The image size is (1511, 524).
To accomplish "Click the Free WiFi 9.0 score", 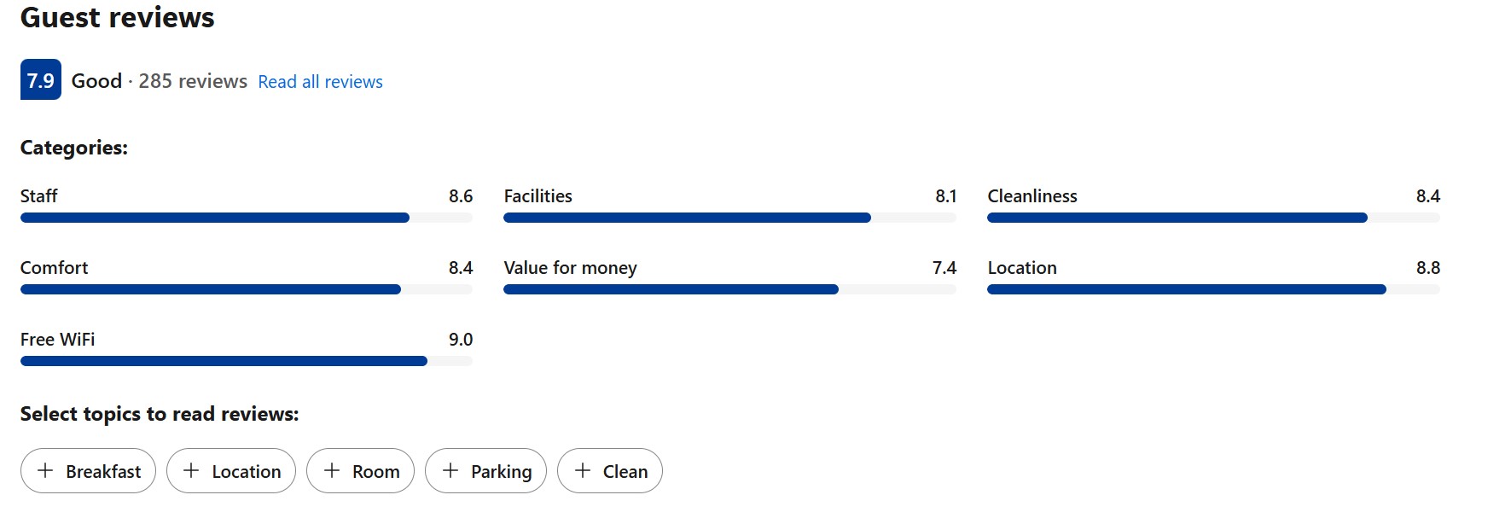I will tap(461, 340).
